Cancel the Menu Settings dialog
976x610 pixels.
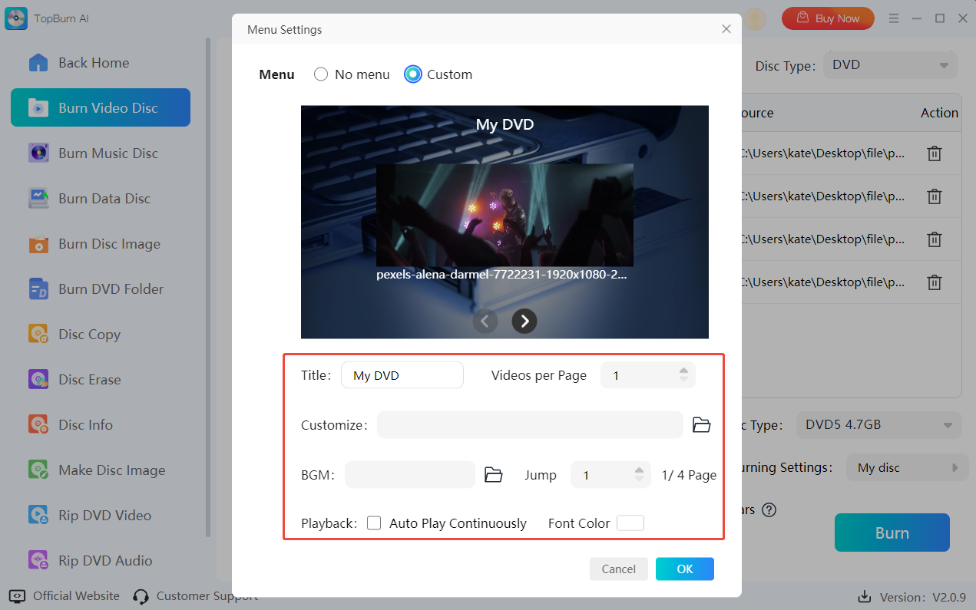pyautogui.click(x=618, y=569)
